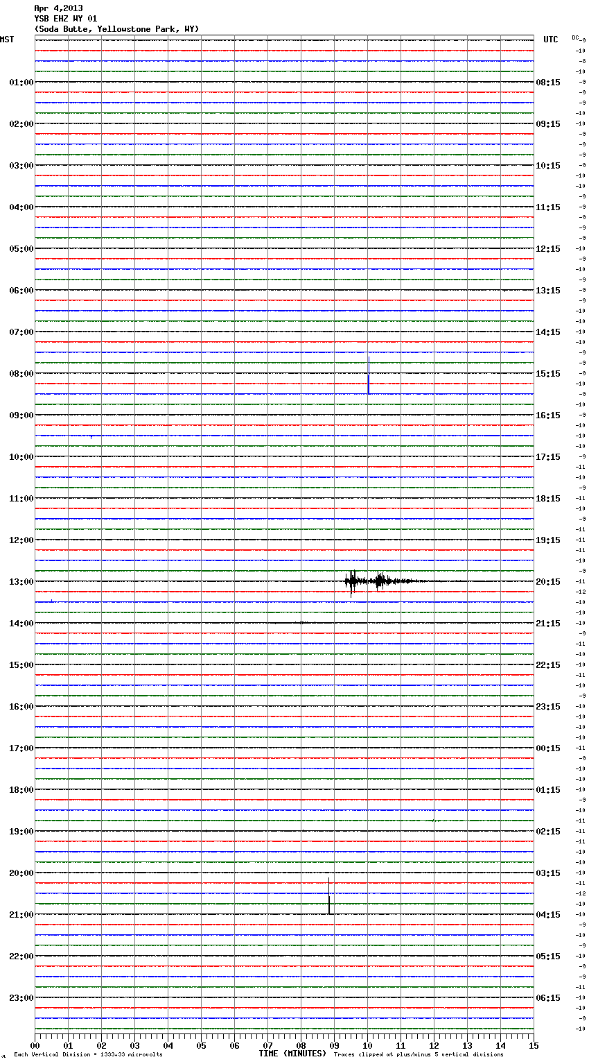Click the MST timezone label
This screenshot has width=589, height=1064.
(7, 40)
